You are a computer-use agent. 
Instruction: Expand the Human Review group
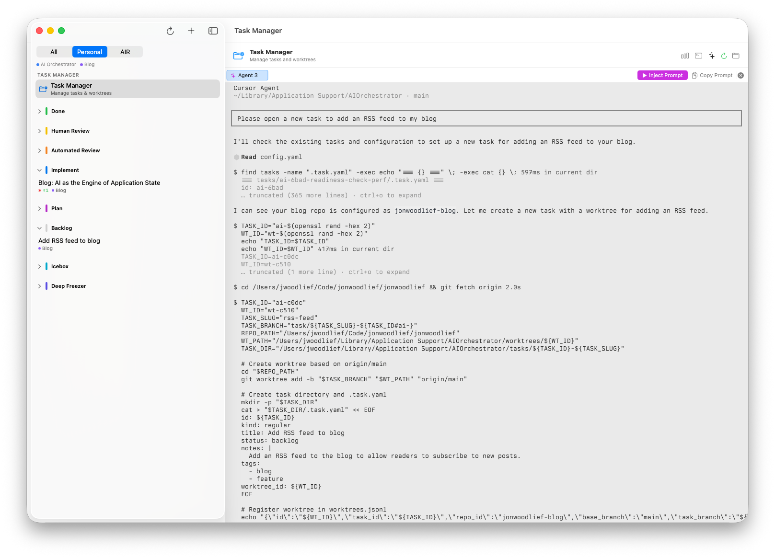[39, 131]
